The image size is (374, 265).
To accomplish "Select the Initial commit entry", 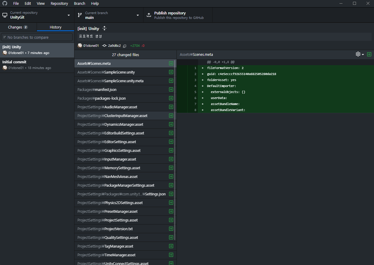I will (x=37, y=65).
